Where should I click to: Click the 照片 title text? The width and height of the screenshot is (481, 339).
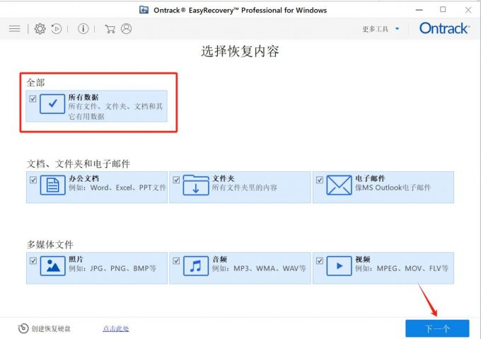pyautogui.click(x=76, y=259)
